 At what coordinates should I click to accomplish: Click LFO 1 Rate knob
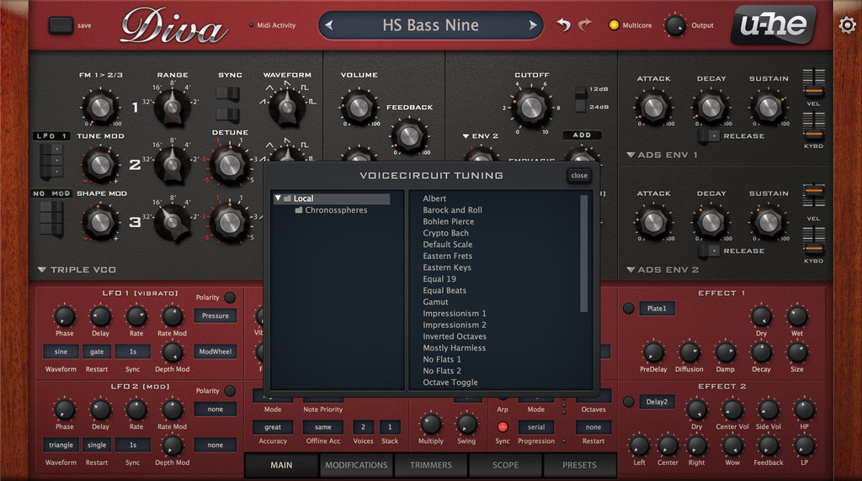coord(136,316)
